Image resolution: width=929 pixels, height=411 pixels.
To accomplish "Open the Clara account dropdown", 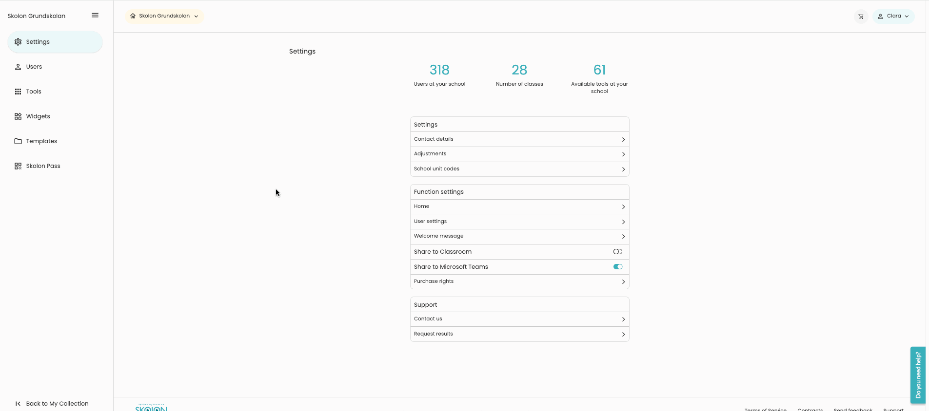I will point(894,16).
